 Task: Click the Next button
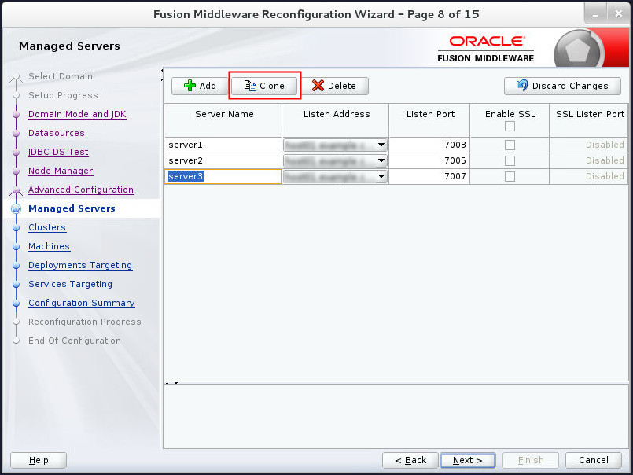(468, 460)
